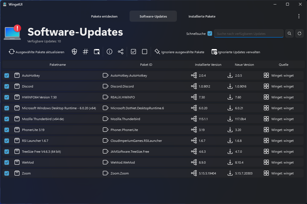Uncheck the WeMod package checkbox
Screen dimensions: 307x204
[x=7, y=162]
